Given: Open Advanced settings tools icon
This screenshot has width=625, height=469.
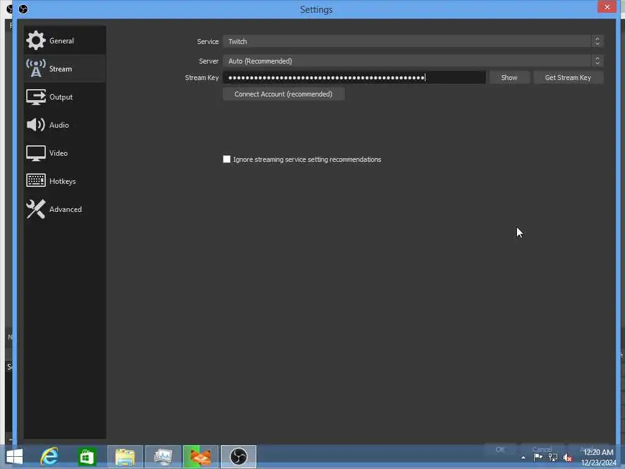Looking at the screenshot, I should coord(36,209).
